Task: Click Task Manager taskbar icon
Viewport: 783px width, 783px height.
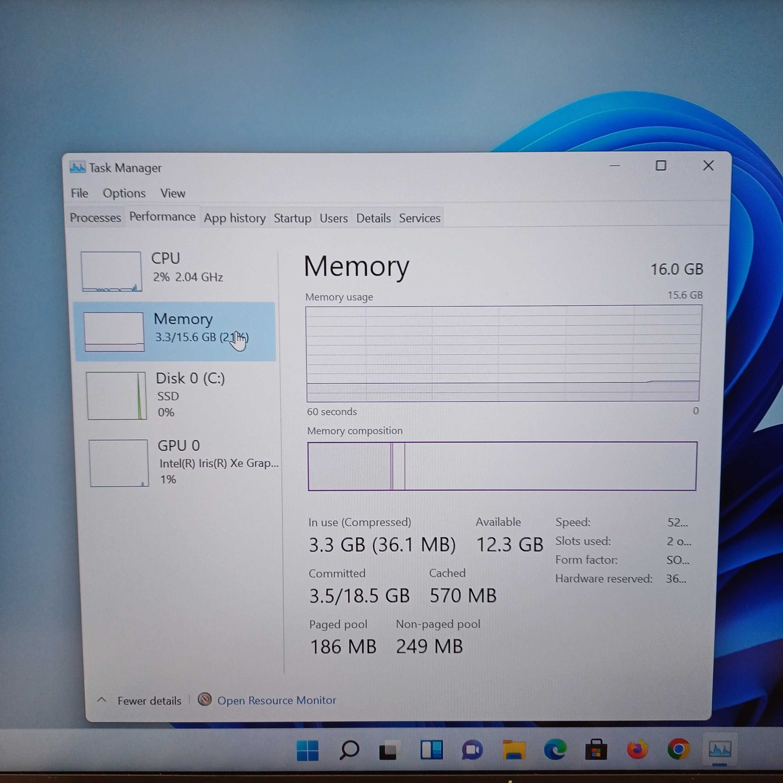Action: coord(720,749)
